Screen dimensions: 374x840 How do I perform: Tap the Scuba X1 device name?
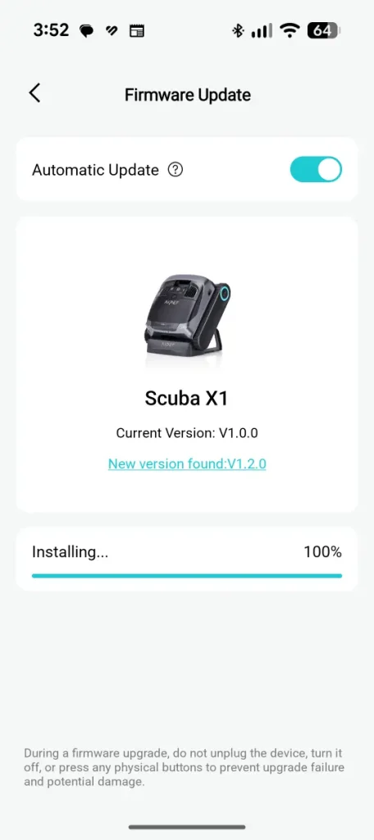(186, 399)
